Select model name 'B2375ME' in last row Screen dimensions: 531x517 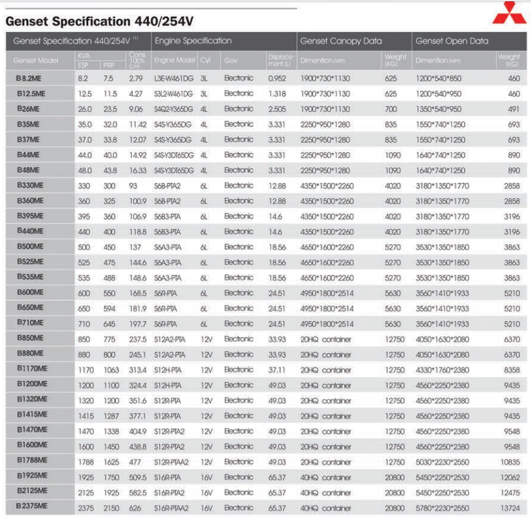point(31,506)
